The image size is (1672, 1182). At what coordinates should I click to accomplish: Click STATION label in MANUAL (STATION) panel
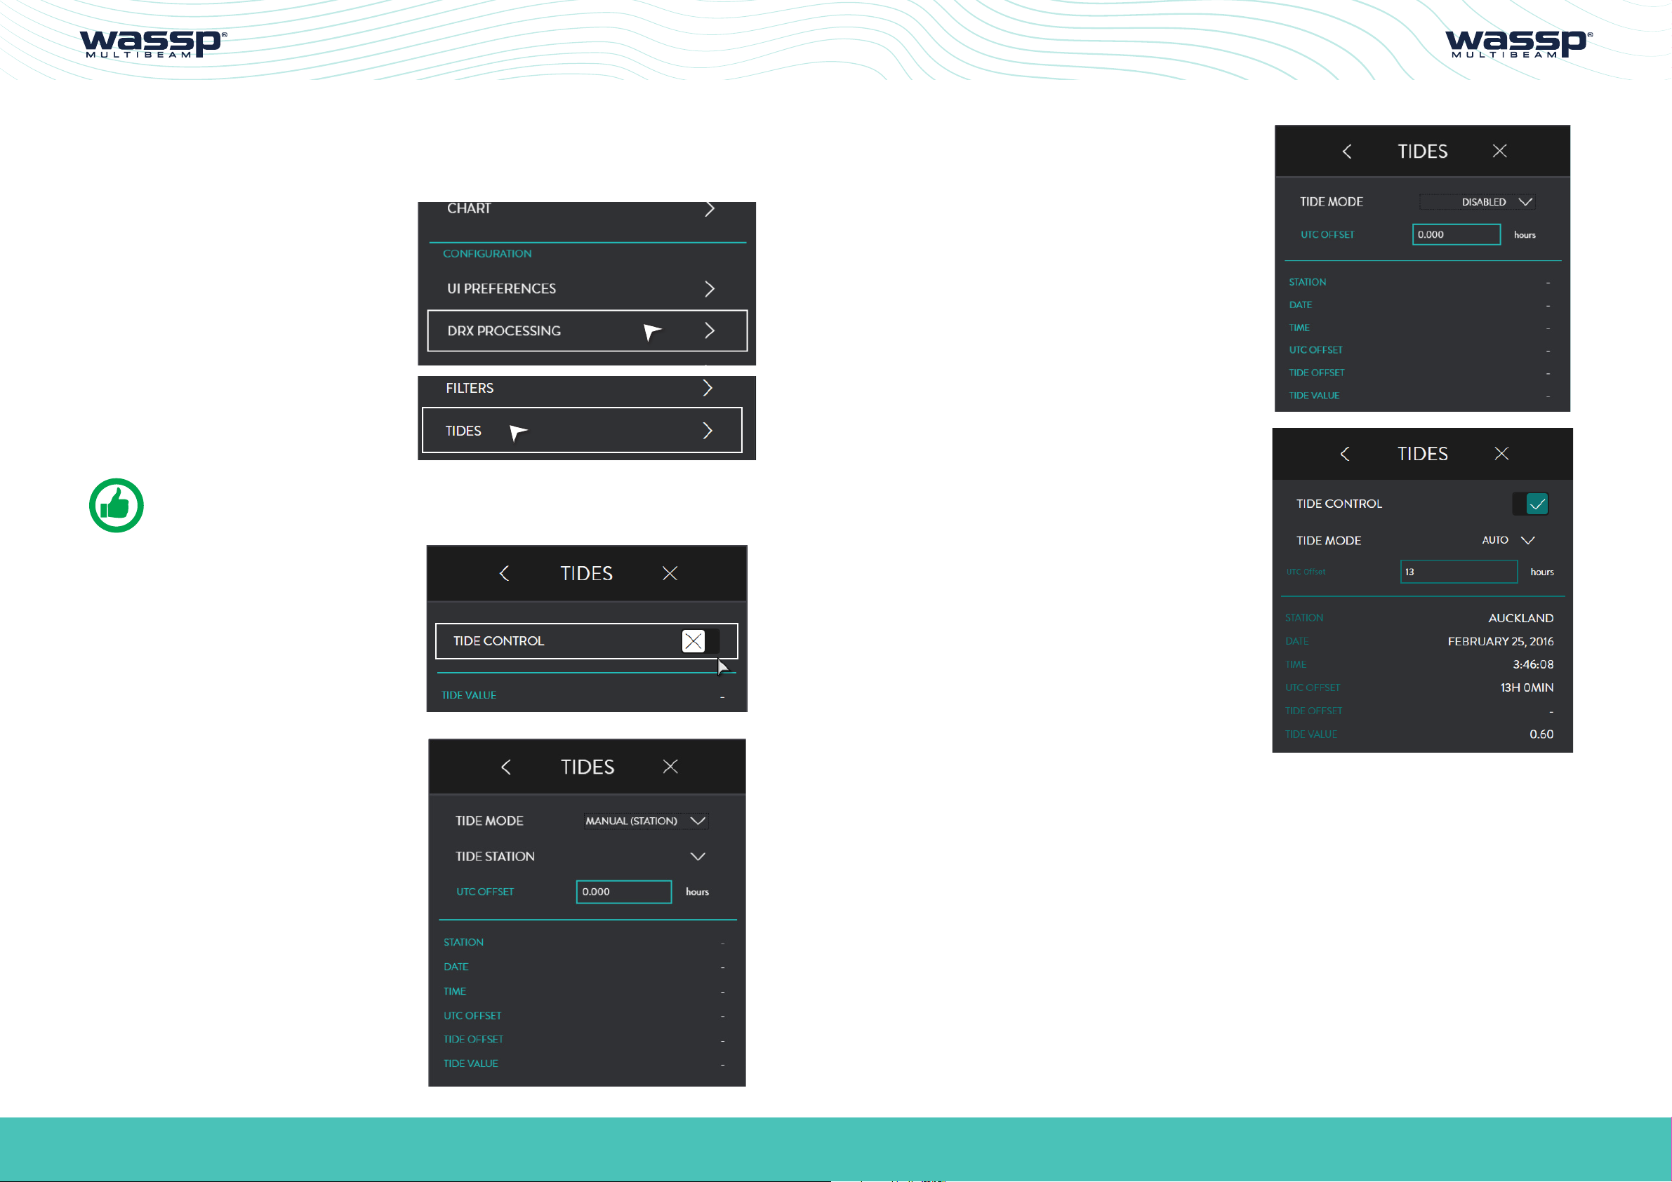463,943
